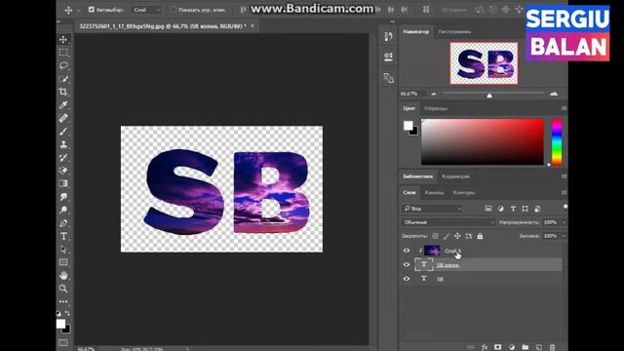Viewport: 624px width, 351px height.
Task: Expand the opacity slider dropdown arrow
Action: pos(564,222)
